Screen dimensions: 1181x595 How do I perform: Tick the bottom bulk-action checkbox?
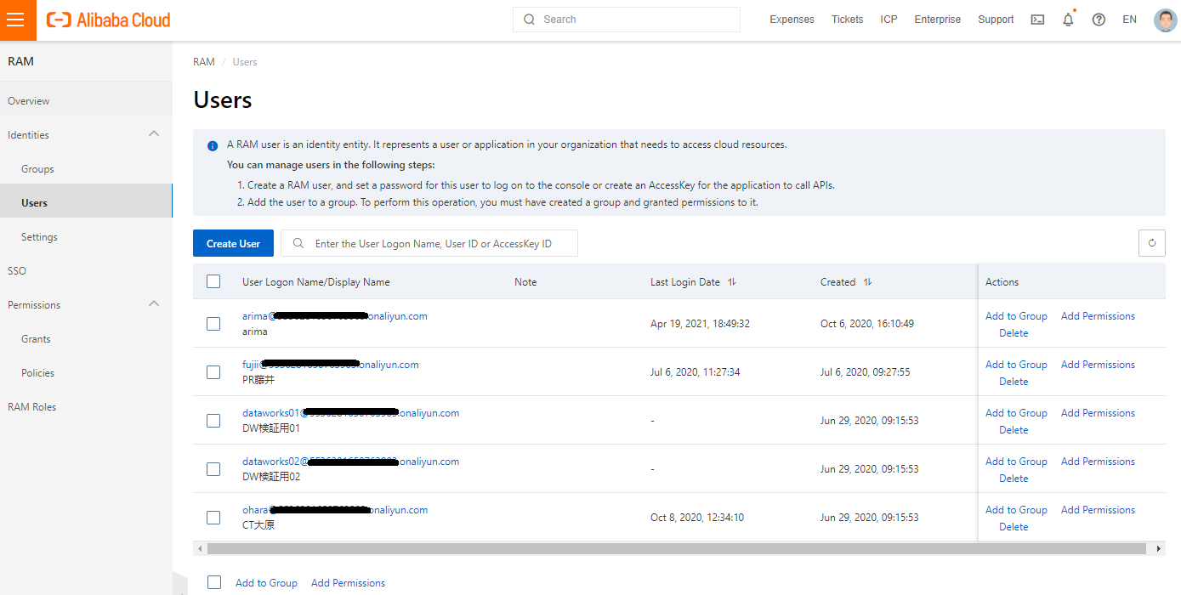coord(214,582)
